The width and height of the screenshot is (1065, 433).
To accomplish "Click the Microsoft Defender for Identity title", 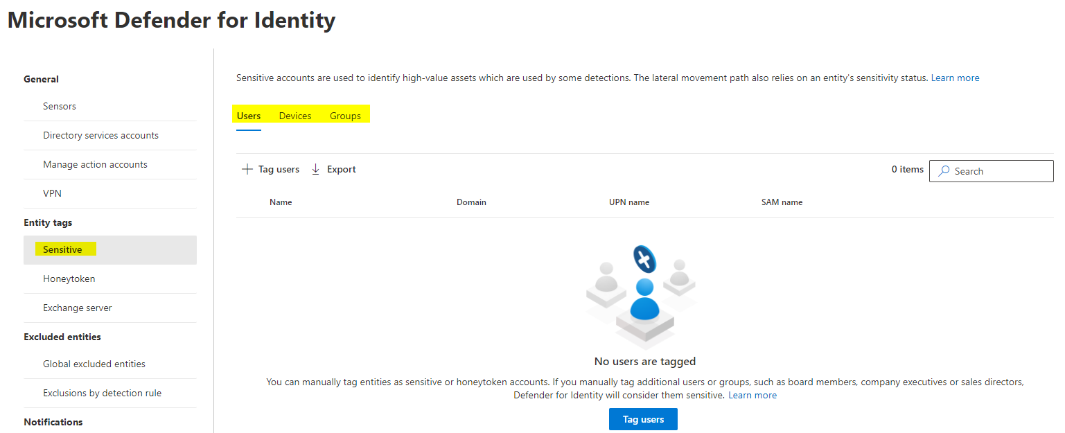I will pos(172,20).
